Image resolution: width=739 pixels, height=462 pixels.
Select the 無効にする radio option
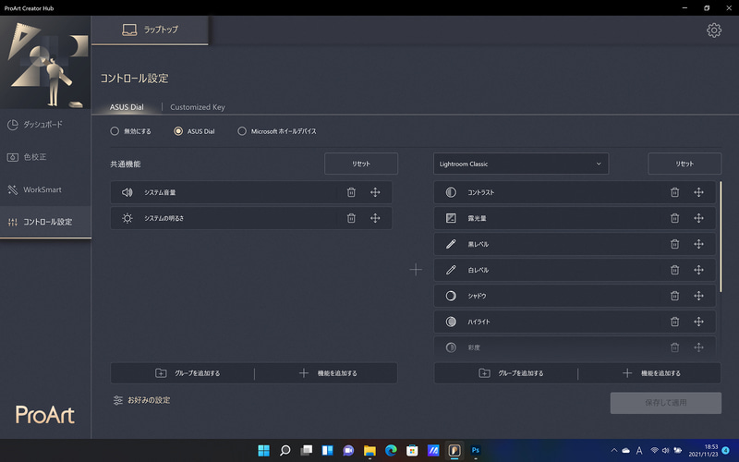[115, 131]
